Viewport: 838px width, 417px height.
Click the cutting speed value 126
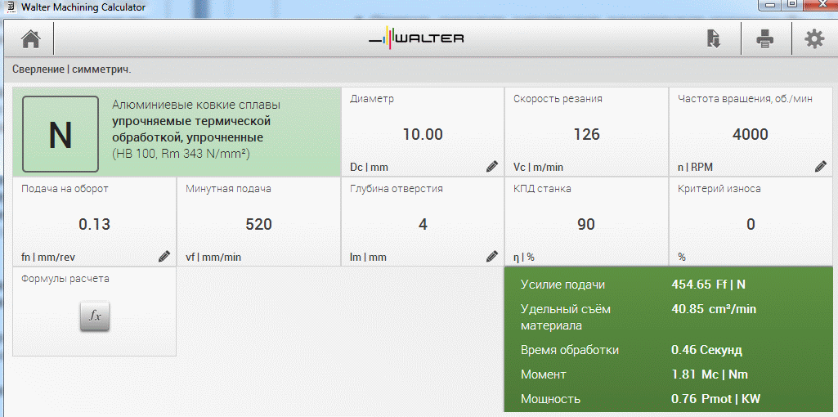pos(586,134)
